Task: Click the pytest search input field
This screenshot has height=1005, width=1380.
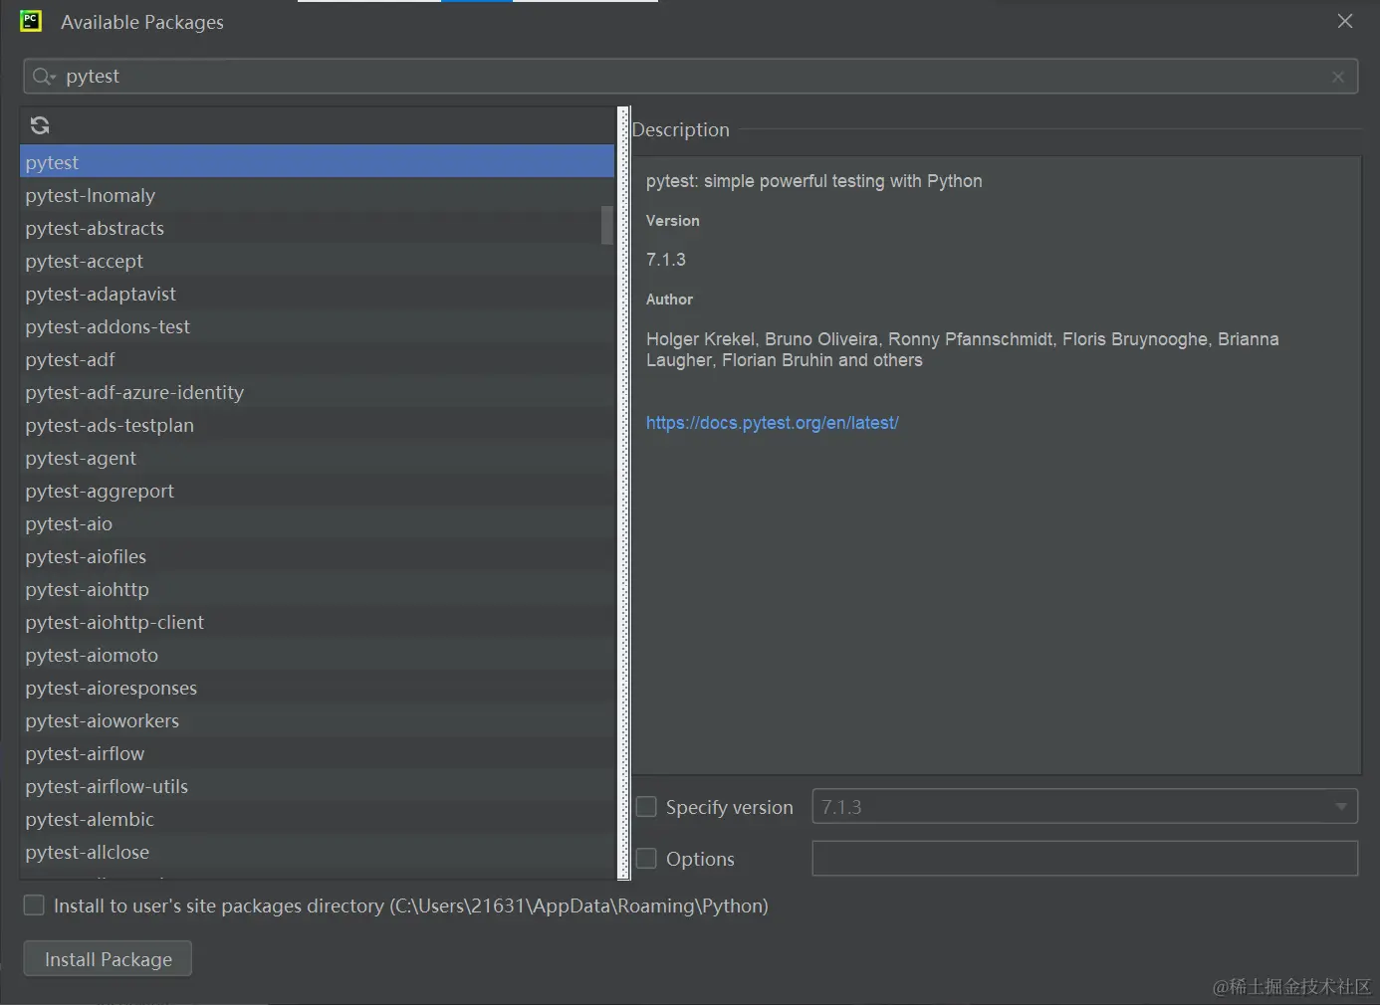Action: [x=691, y=77]
